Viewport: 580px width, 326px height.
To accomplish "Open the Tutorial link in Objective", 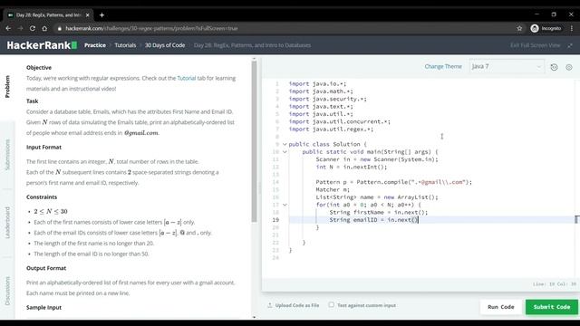I will [x=187, y=78].
